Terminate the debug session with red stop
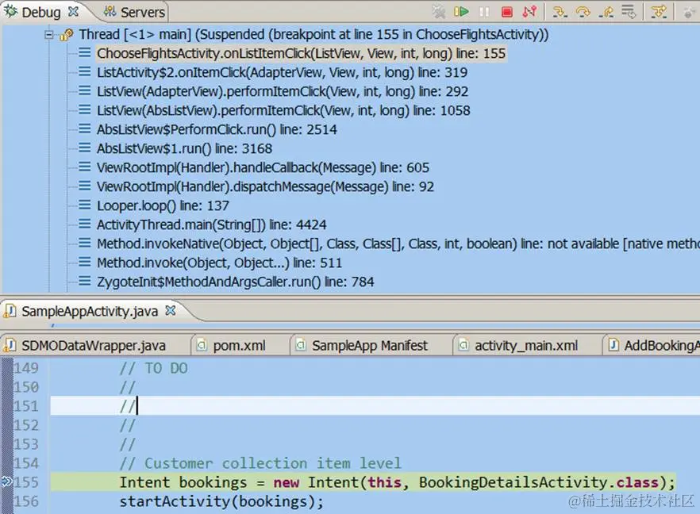Viewport: 700px width, 514px height. coord(506,12)
